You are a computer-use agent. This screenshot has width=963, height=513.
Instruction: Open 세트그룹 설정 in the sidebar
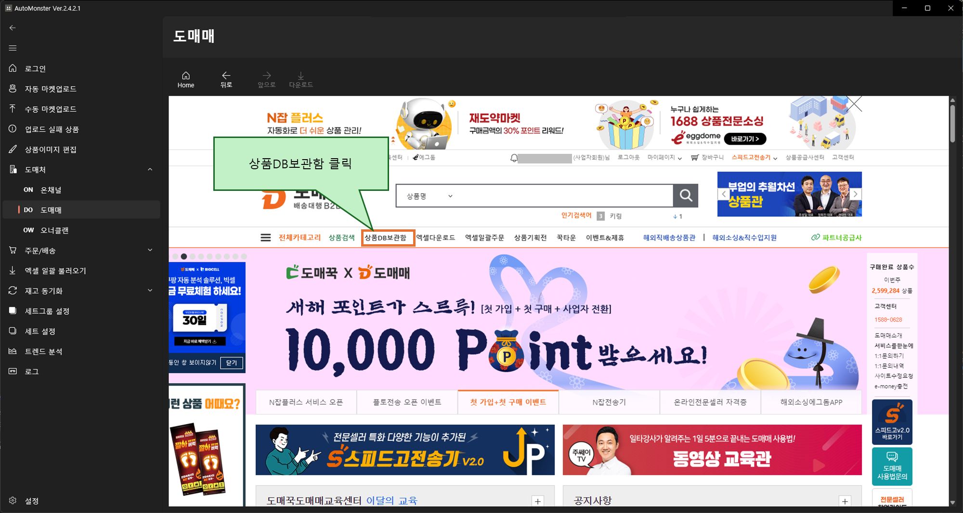click(81, 311)
